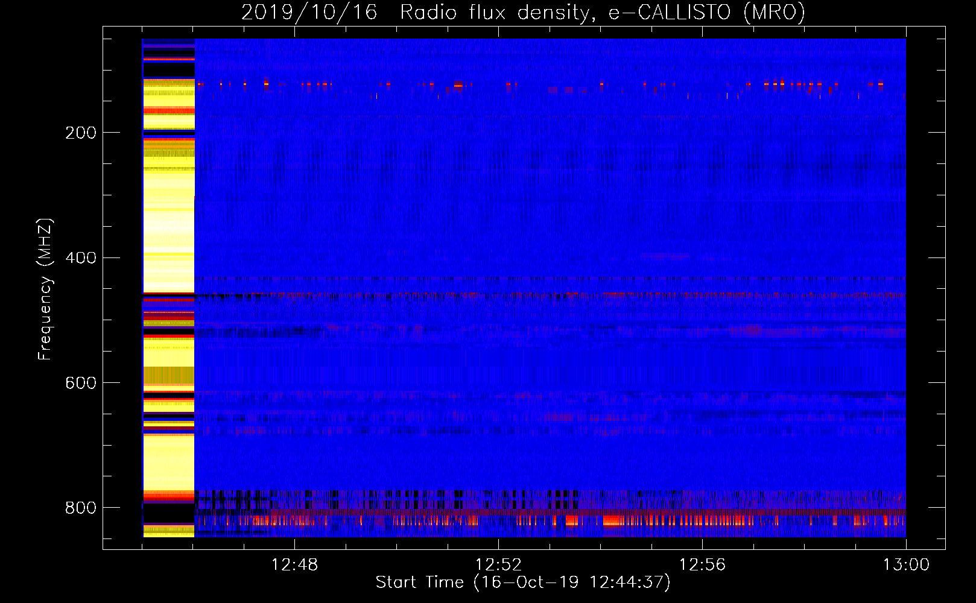Click the 800 frequency tick label
This screenshot has width=976, height=603.
point(81,508)
